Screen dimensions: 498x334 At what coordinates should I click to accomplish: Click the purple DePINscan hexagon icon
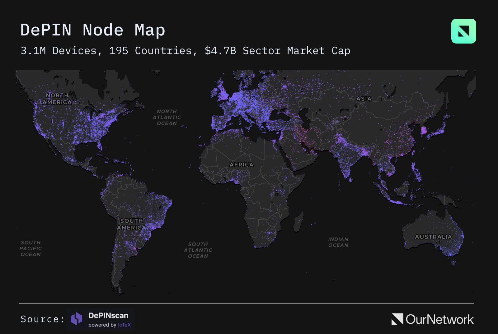point(77,319)
